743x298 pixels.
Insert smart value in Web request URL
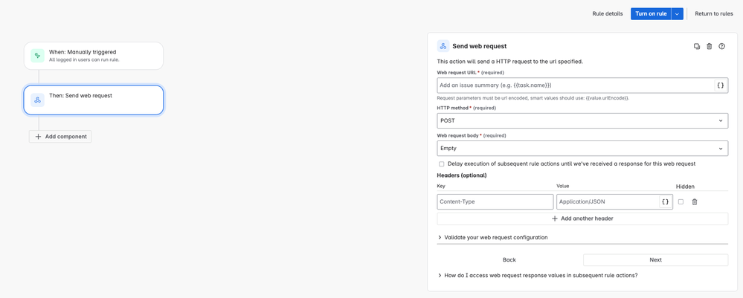tap(720, 85)
